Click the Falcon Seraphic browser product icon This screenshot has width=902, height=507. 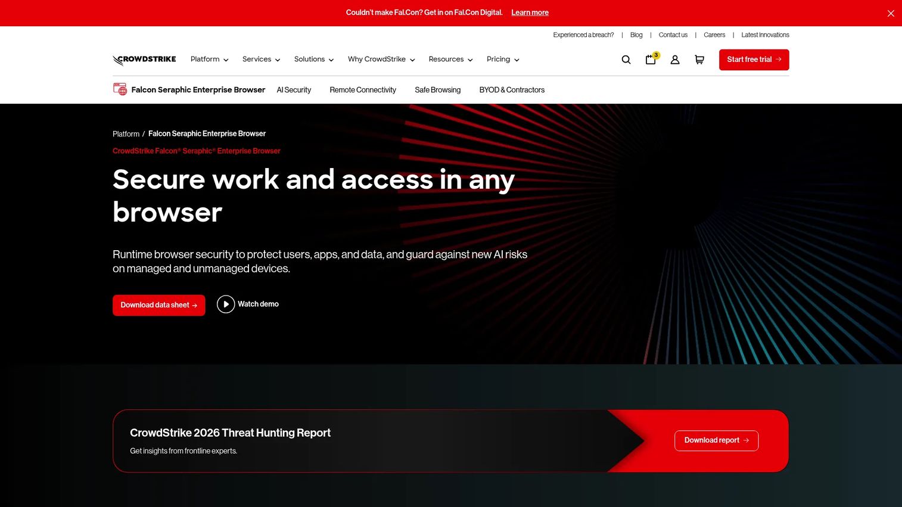120,89
